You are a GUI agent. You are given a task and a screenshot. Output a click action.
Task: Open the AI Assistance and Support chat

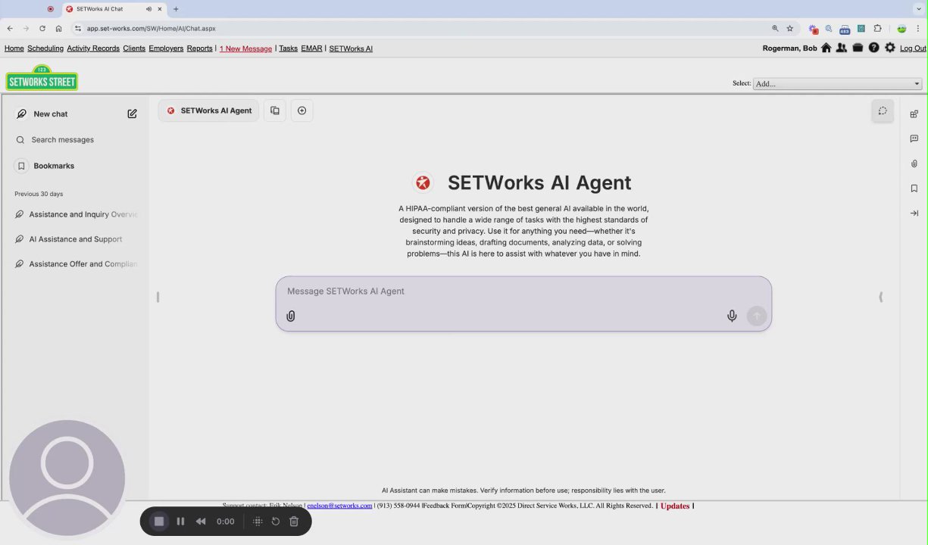pos(76,239)
